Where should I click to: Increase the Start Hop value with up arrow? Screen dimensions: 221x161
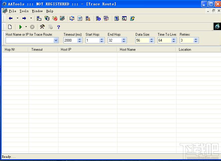coord(102,39)
